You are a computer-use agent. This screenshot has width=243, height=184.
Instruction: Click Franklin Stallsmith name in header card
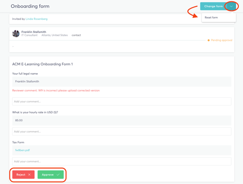click(34, 32)
